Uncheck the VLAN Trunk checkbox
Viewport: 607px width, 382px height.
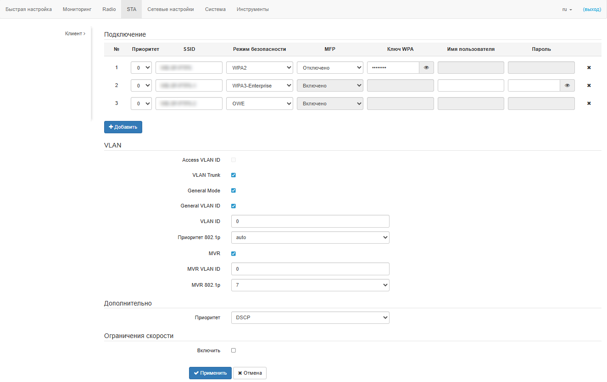234,175
